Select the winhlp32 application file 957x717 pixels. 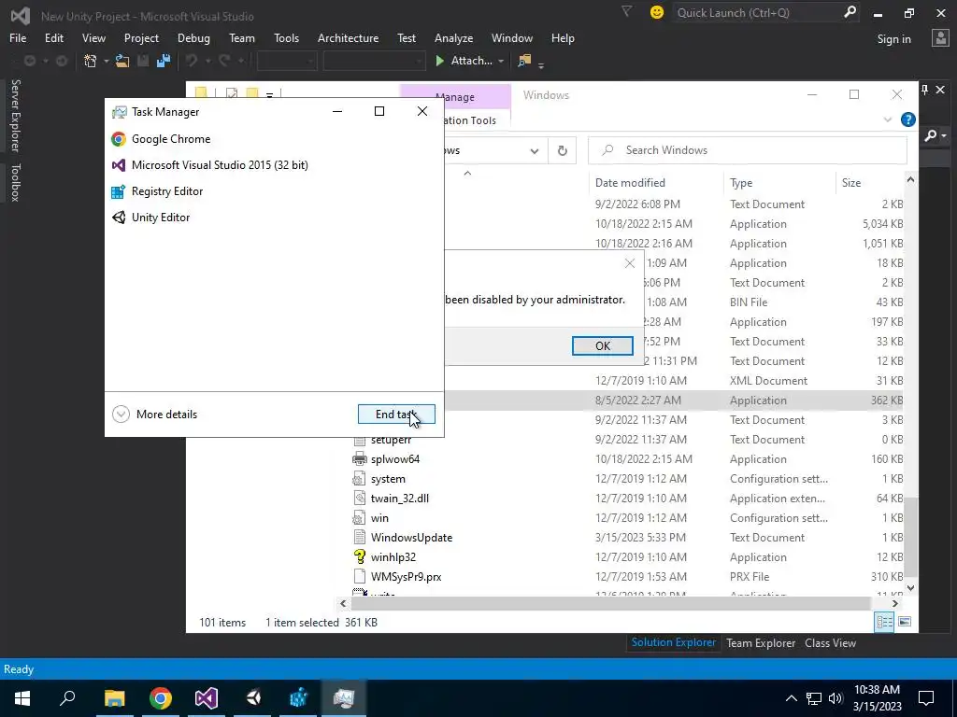pyautogui.click(x=393, y=557)
